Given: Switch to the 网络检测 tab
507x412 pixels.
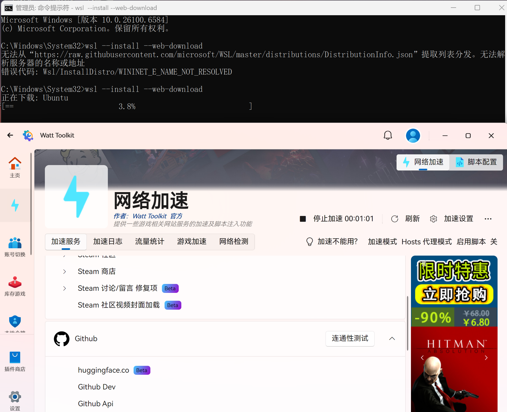Looking at the screenshot, I should [x=234, y=241].
